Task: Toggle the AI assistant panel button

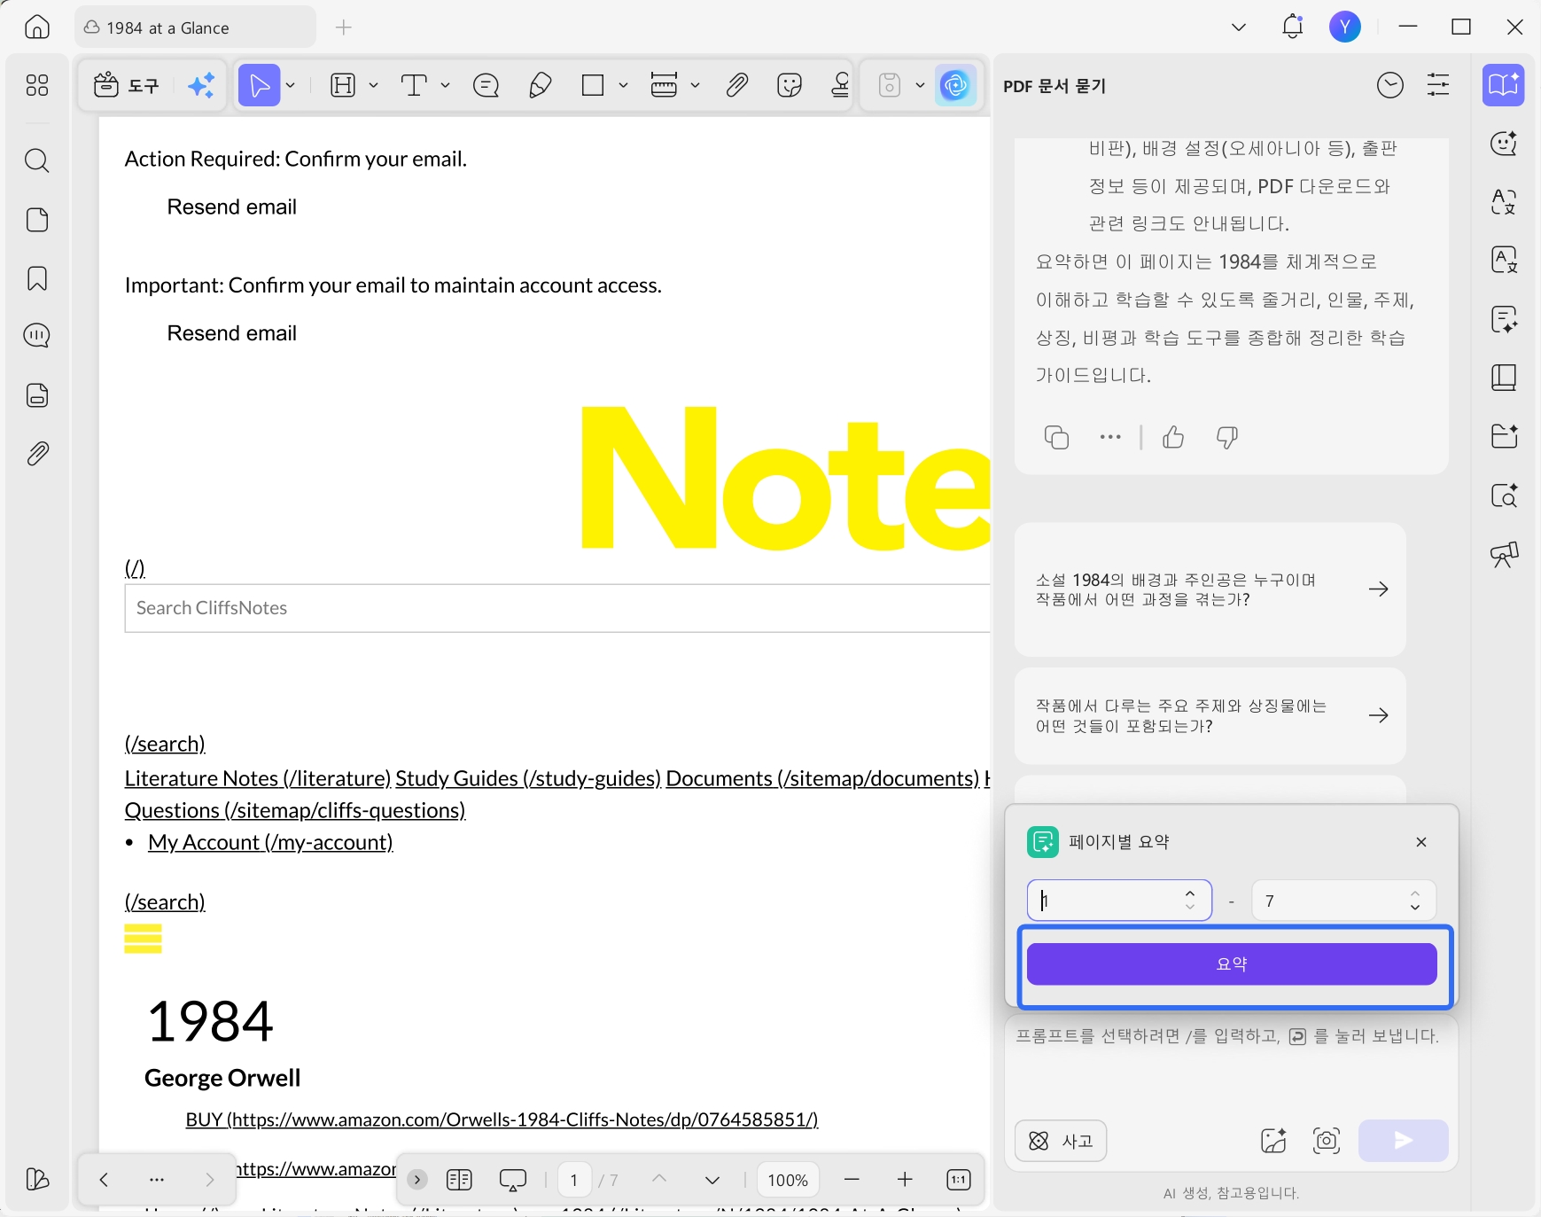Action: pos(955,85)
